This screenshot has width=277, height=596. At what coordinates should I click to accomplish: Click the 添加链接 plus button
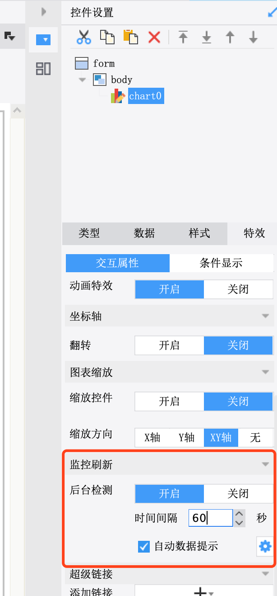tap(203, 591)
